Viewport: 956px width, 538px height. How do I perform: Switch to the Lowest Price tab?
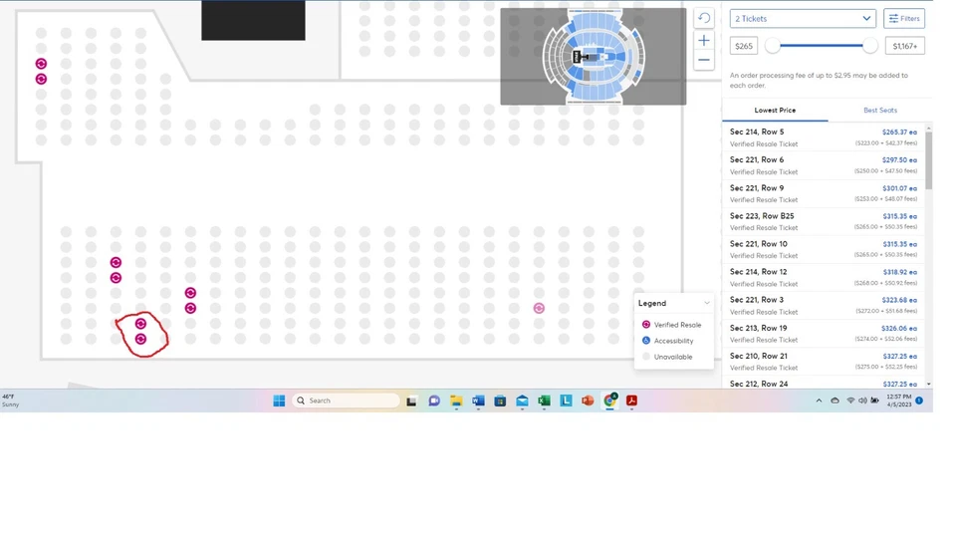[x=775, y=111]
